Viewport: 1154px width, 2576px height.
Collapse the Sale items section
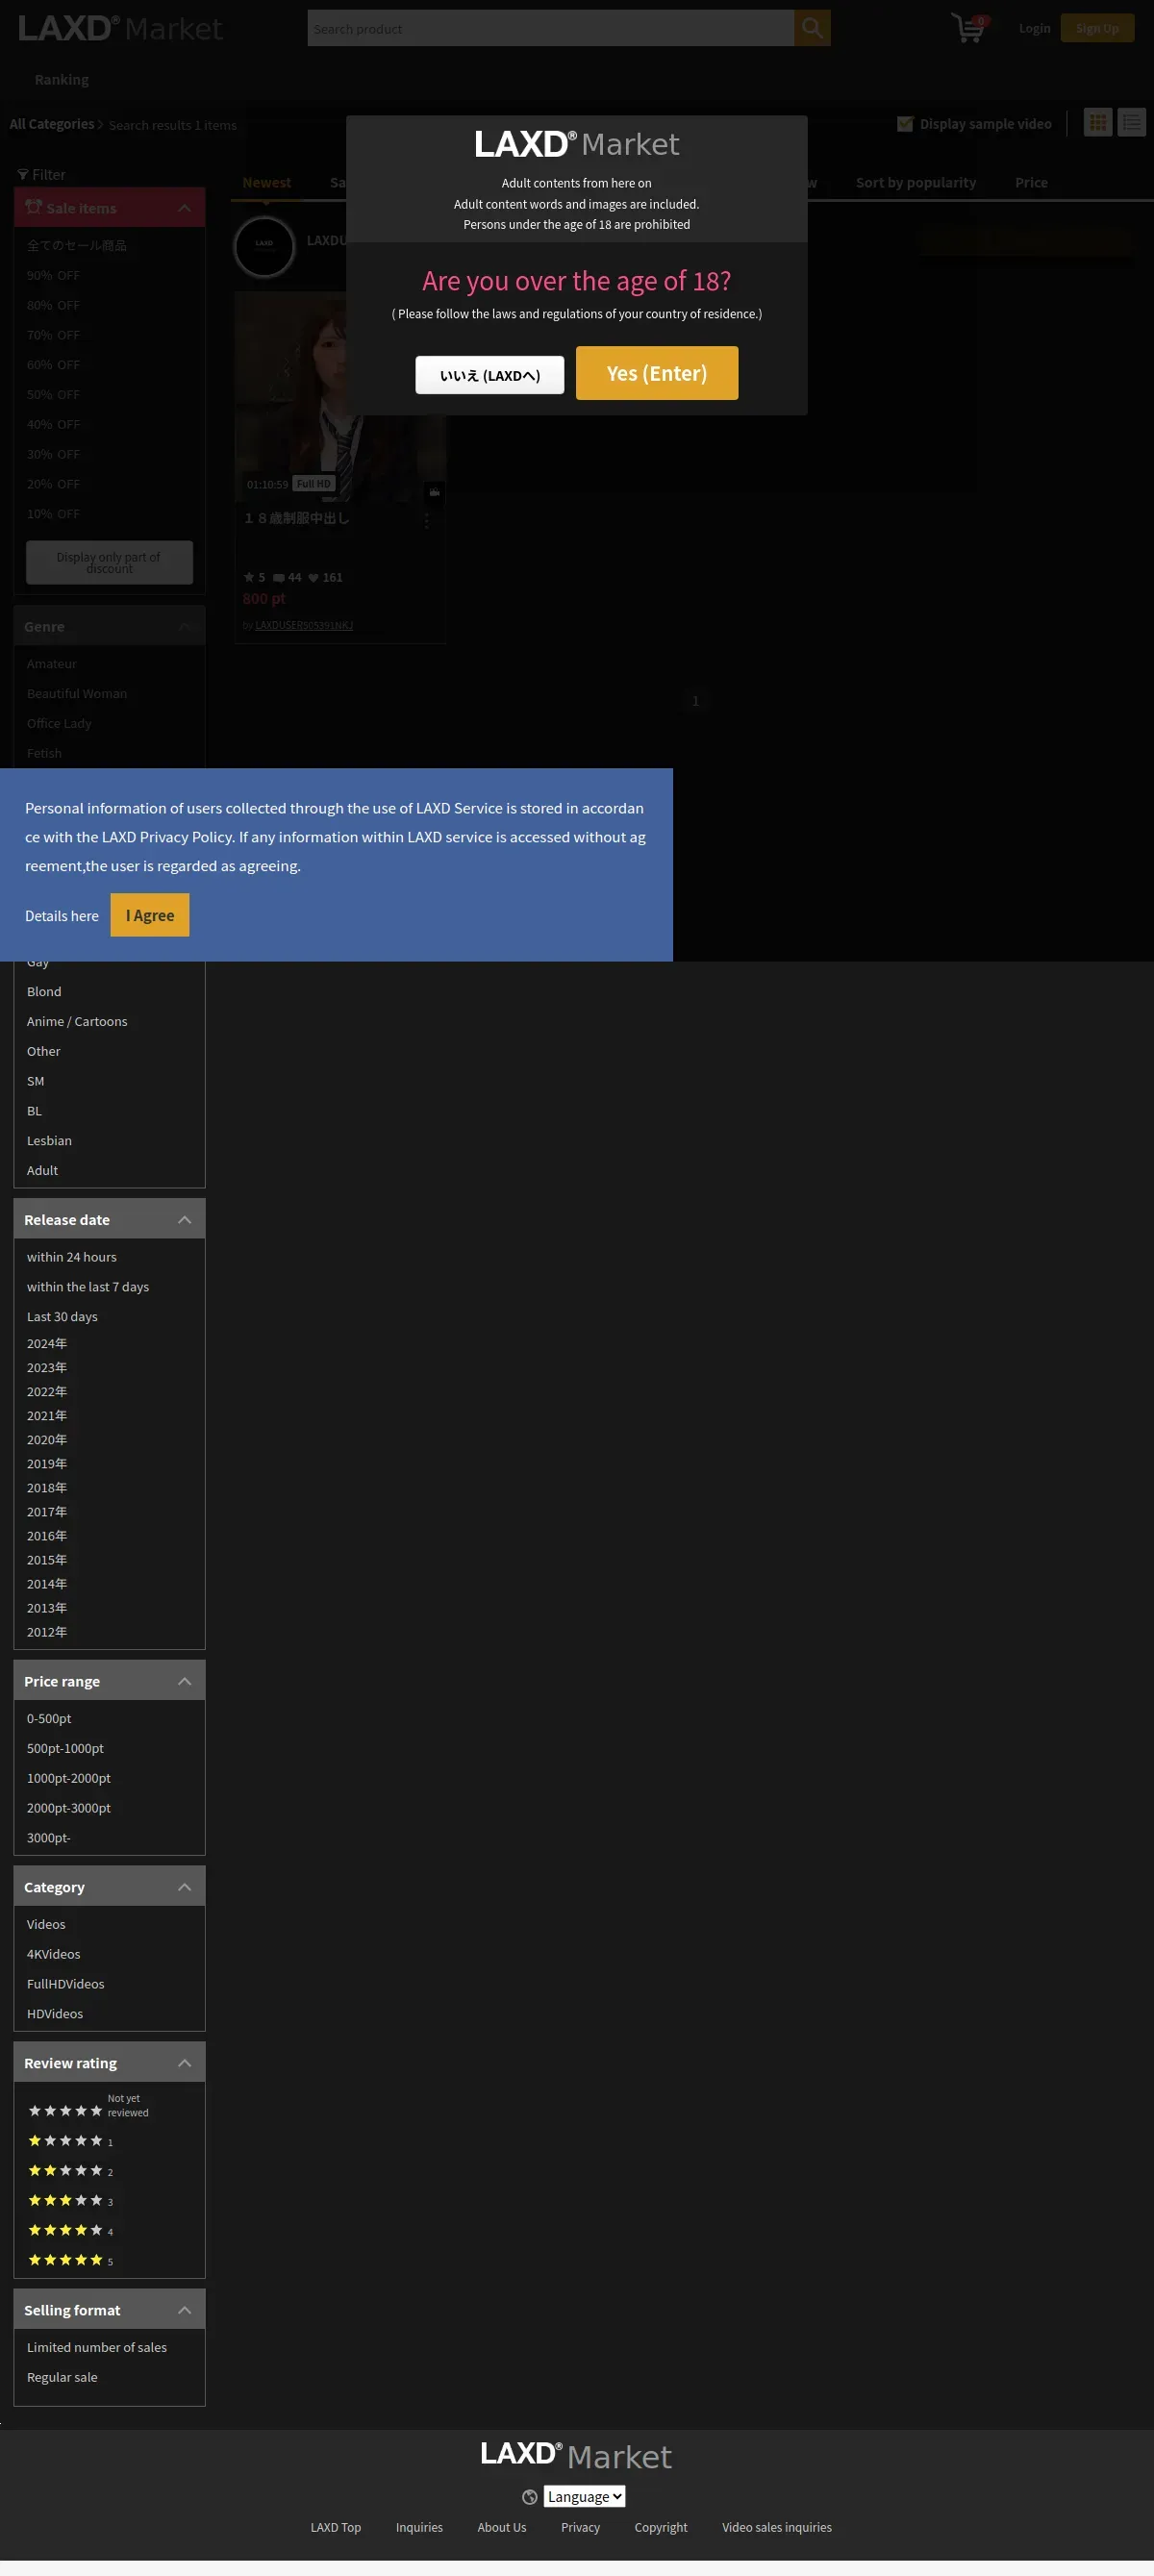coord(184,208)
